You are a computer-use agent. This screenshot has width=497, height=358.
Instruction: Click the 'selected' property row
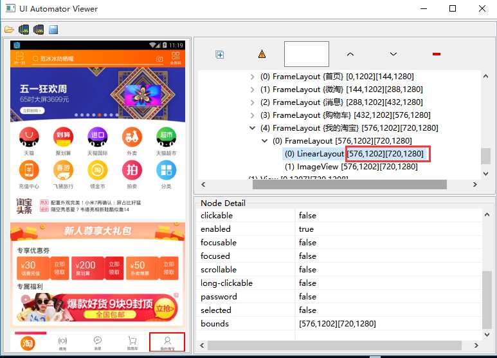pyautogui.click(x=339, y=310)
